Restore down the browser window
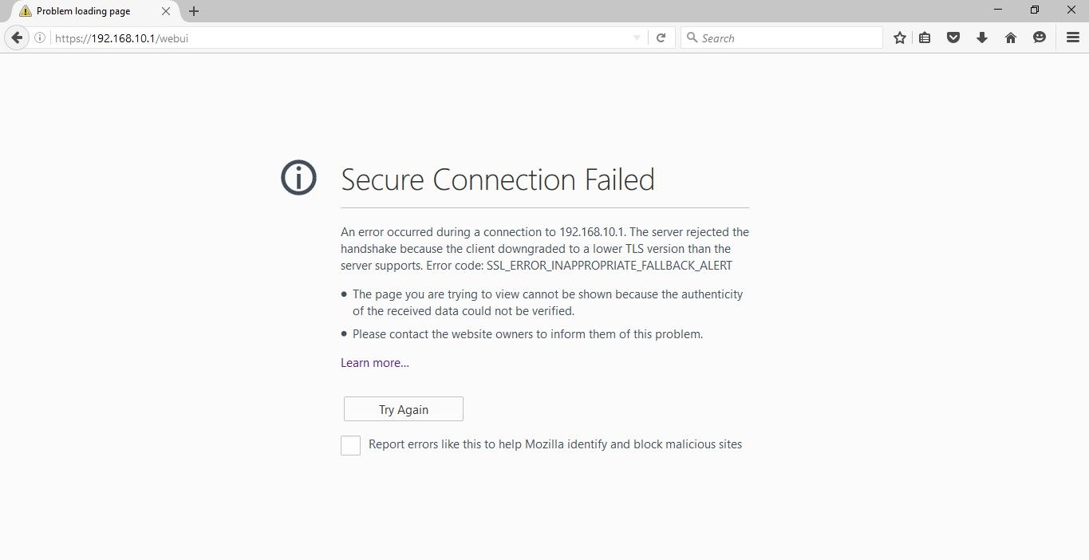This screenshot has width=1089, height=560. 1035,10
